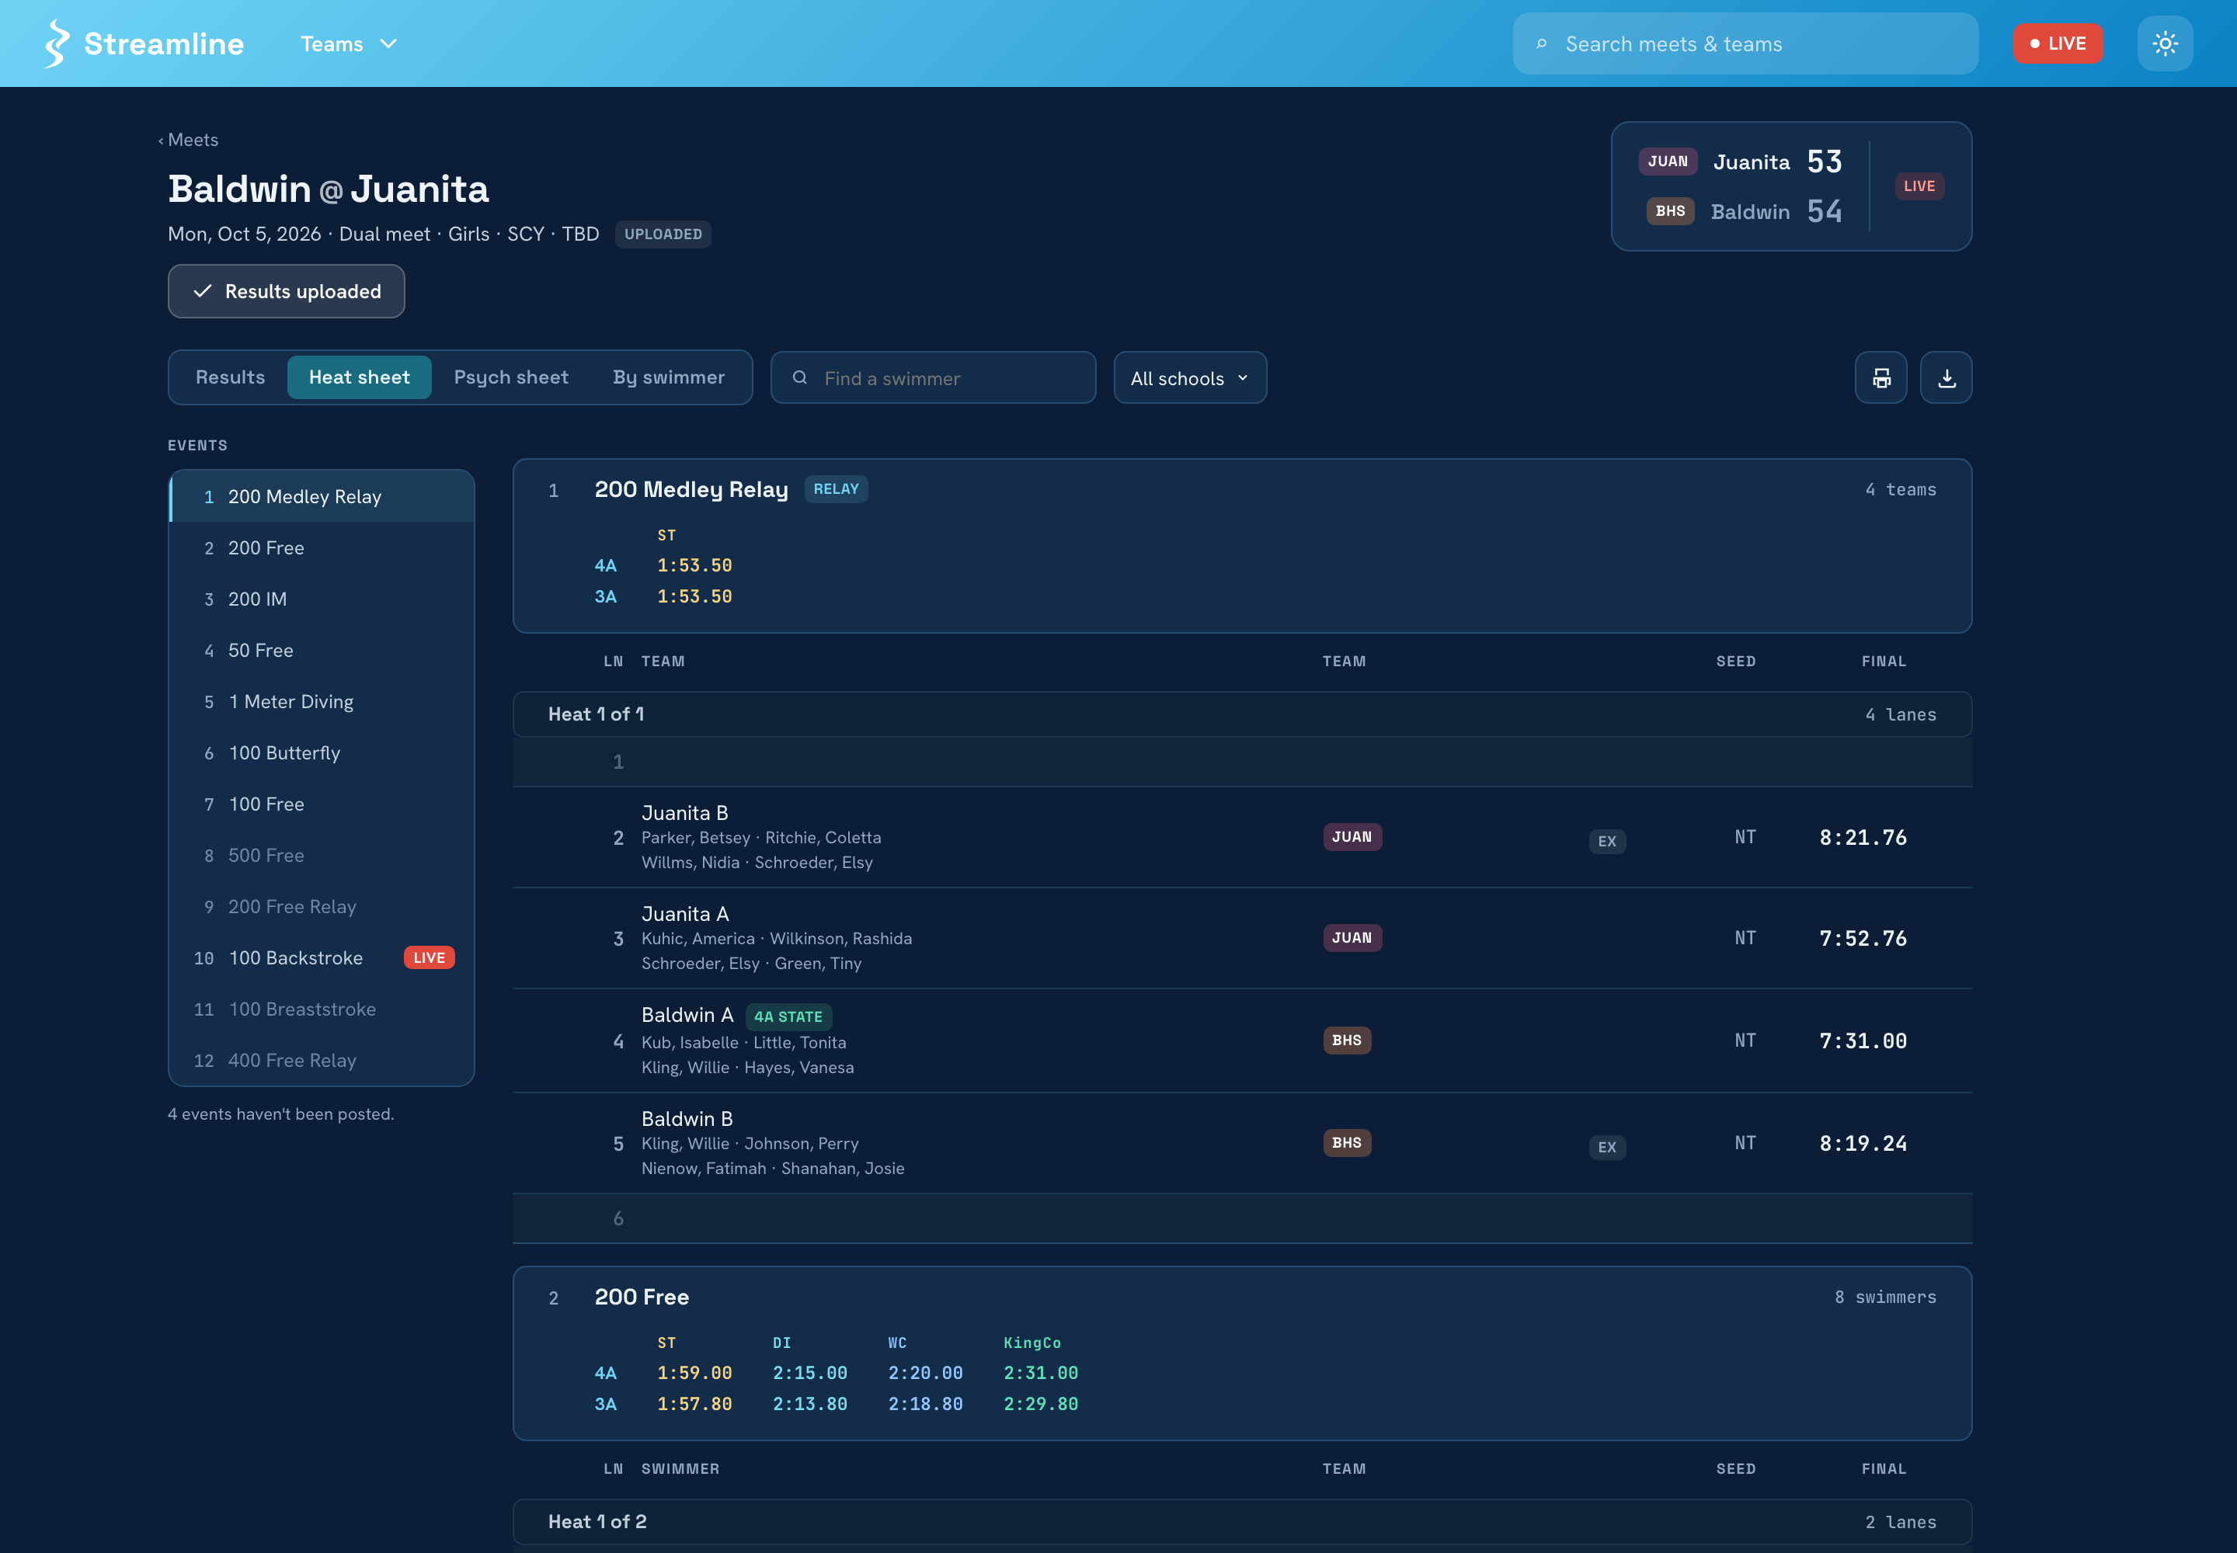Select 200 Free in the events list
This screenshot has height=1553, width=2237.
tap(322, 548)
